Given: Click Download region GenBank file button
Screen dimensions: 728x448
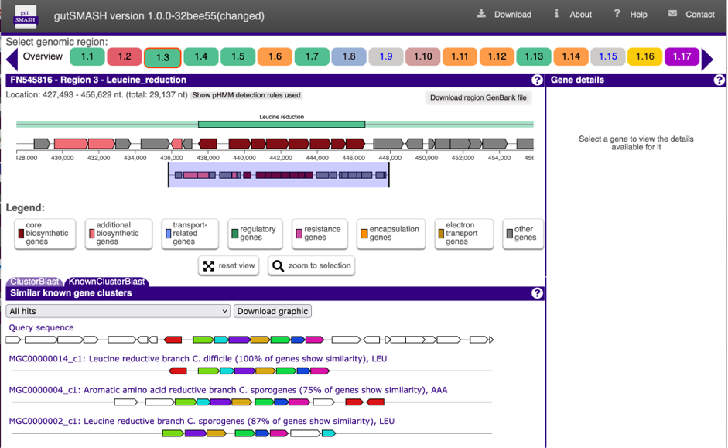Looking at the screenshot, I should pos(478,97).
